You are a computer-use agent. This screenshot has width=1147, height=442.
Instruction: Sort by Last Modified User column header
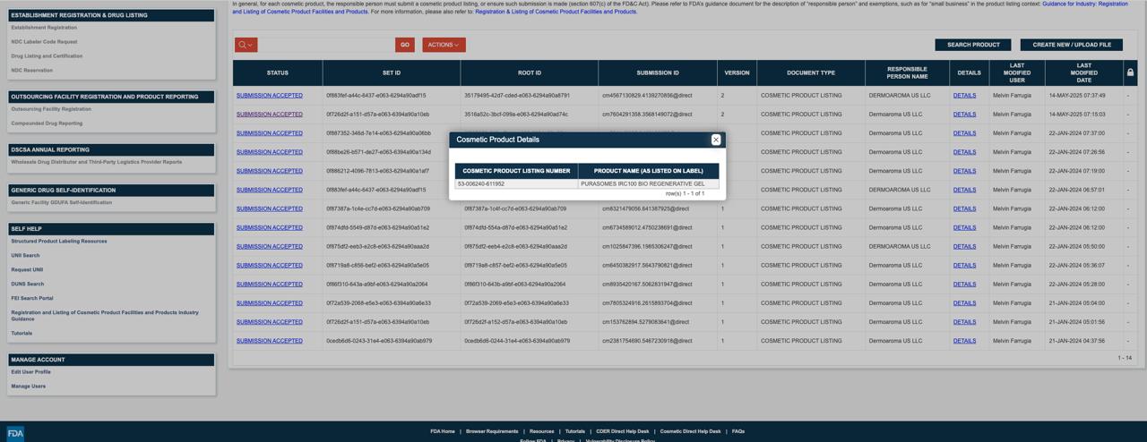click(1017, 72)
